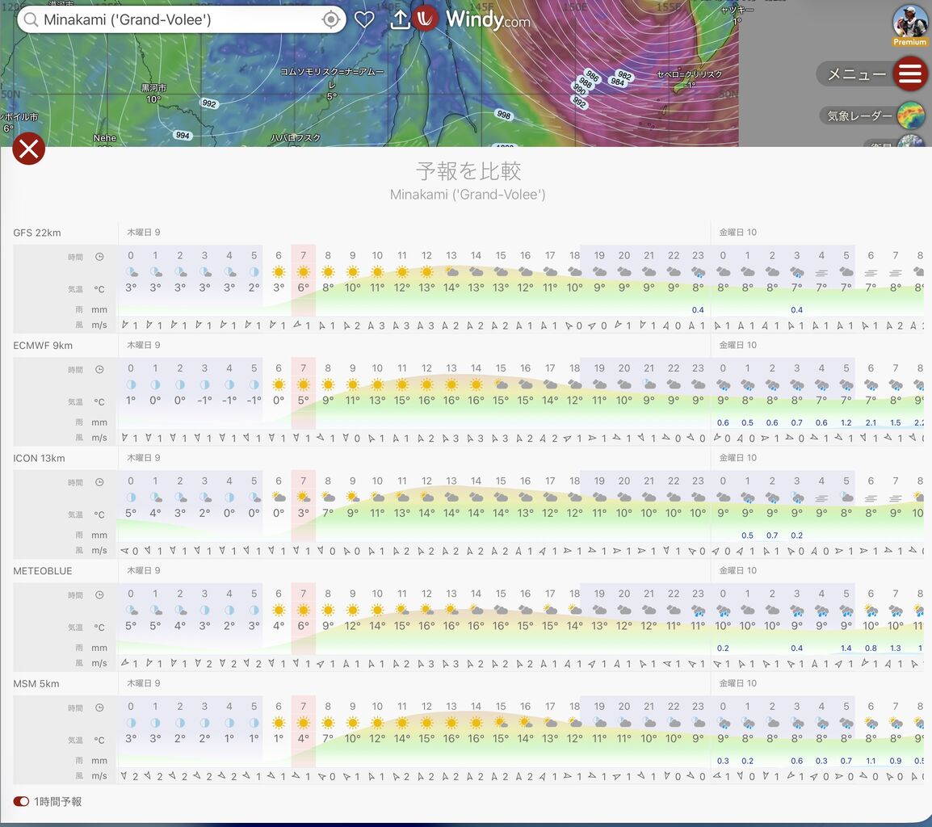The image size is (932, 827).
Task: Click the ECMWF 9km model label
Action: pyautogui.click(x=43, y=346)
